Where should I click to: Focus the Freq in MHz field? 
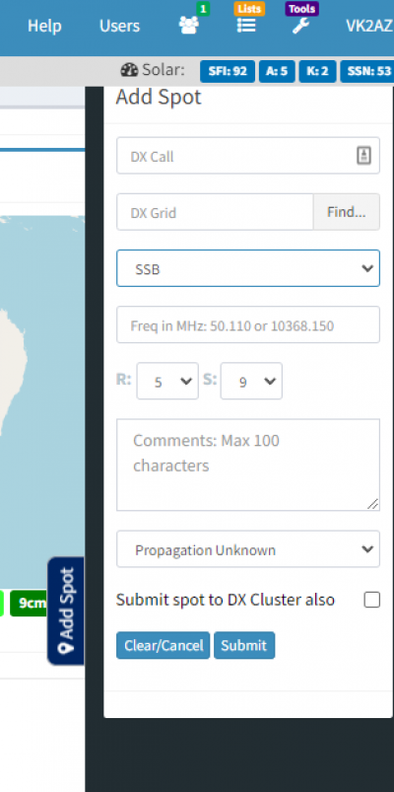[x=248, y=324]
